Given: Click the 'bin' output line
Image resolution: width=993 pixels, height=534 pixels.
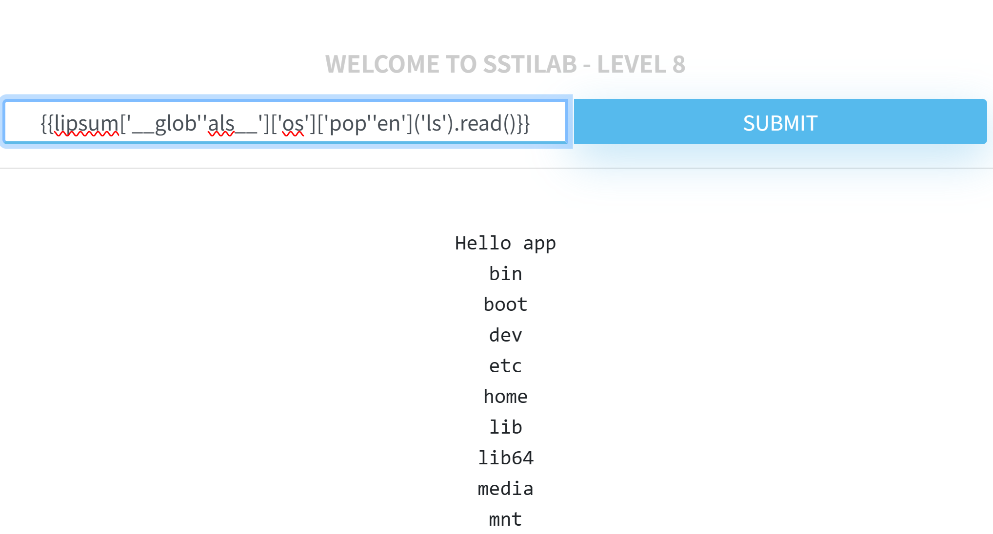Looking at the screenshot, I should [505, 274].
